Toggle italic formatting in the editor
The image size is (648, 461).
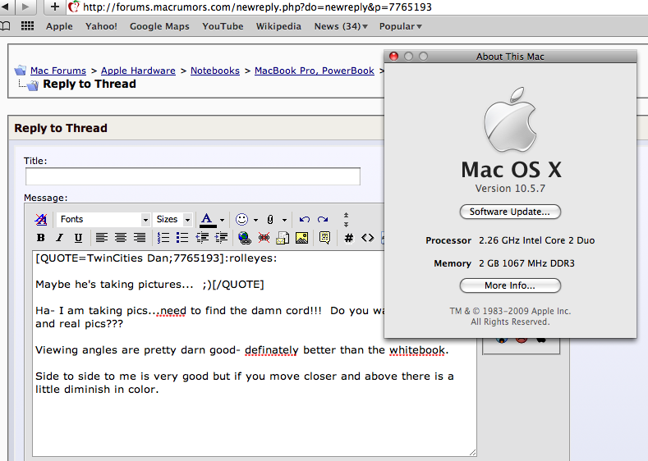point(59,238)
